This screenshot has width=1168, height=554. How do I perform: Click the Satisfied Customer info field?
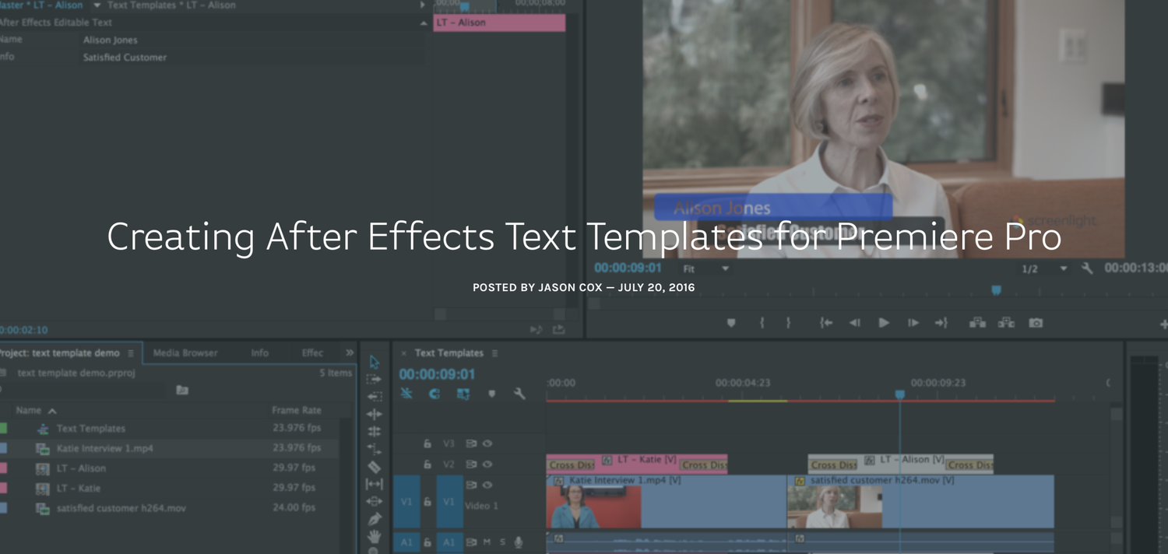pyautogui.click(x=253, y=58)
